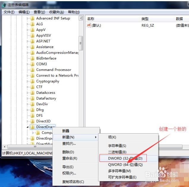Select 可扩充字符串值(E) in the submenu
Screen dimensions: 189x187
128,177
